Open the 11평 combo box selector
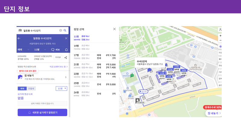241x135 pixels. [61, 88]
